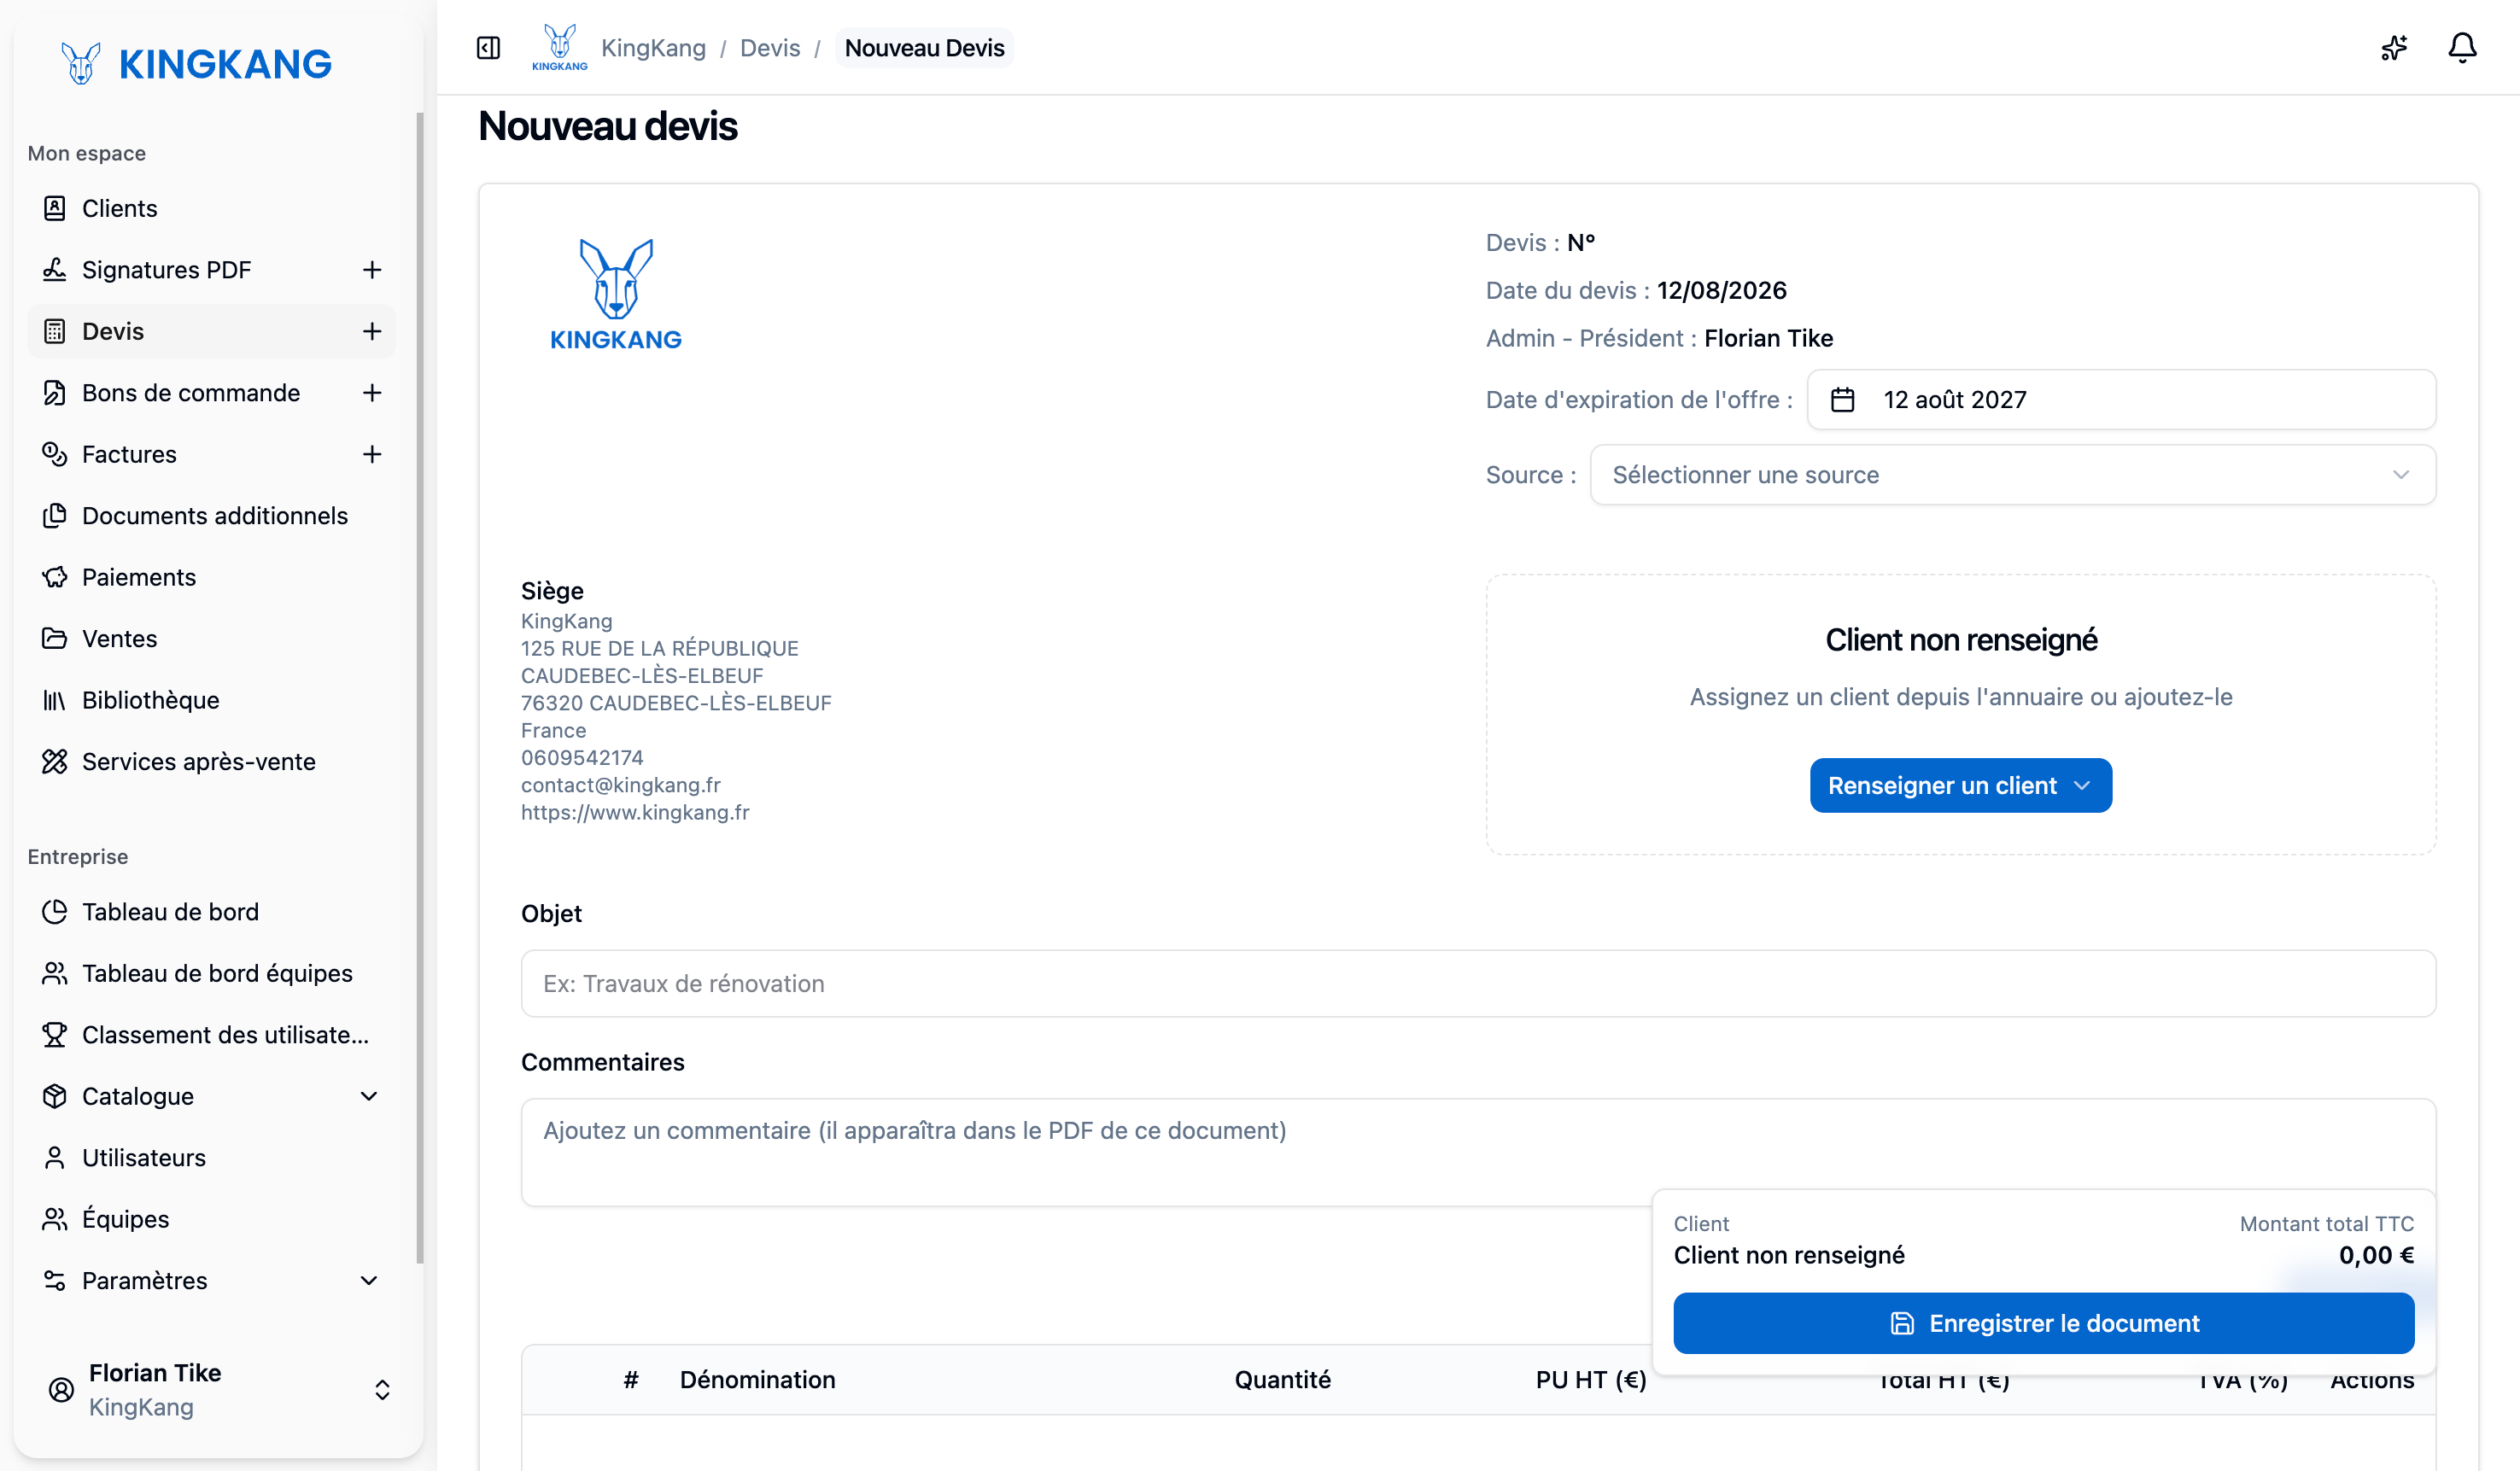Image resolution: width=2520 pixels, height=1471 pixels.
Task: Open Documents additionnels section
Action: (211, 515)
